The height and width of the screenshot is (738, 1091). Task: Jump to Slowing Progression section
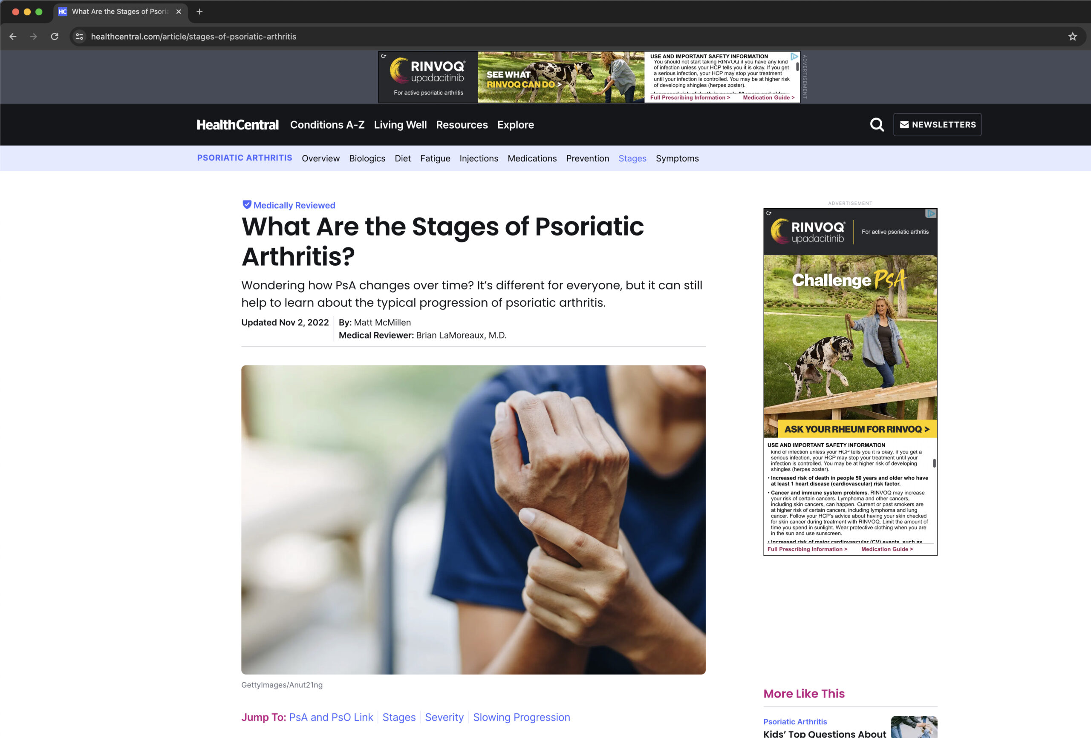tap(522, 718)
